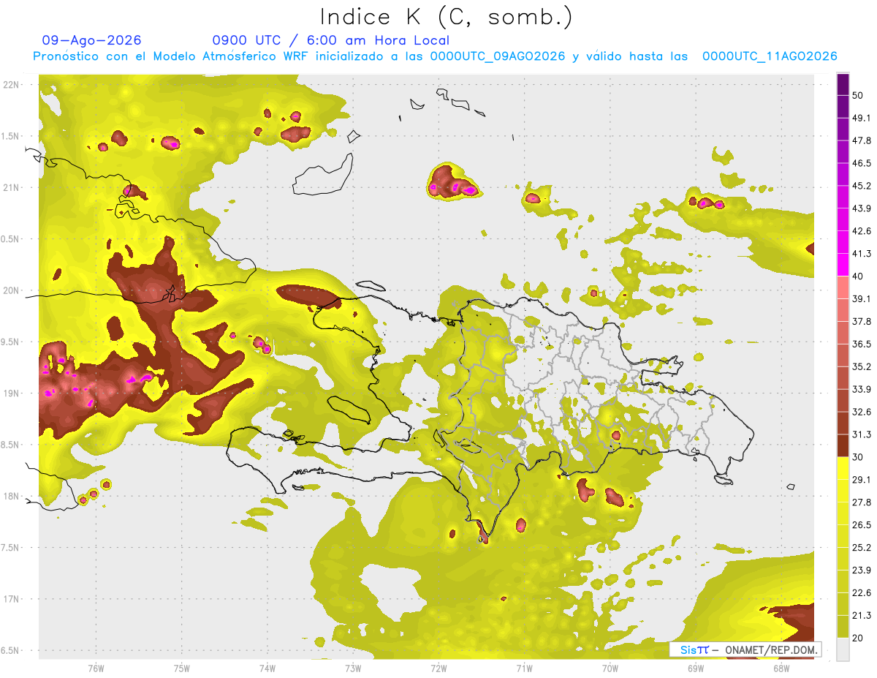Click the '31.3' value on the color scale
Screen dimensions: 877x678
click(x=862, y=434)
